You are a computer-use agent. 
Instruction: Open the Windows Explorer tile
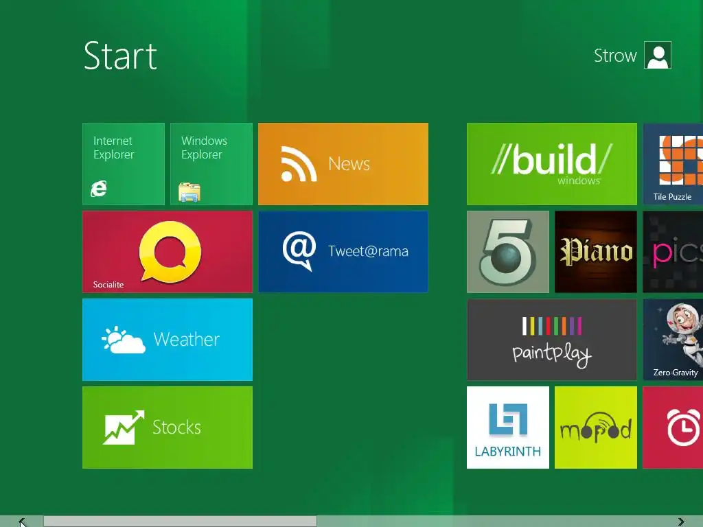pyautogui.click(x=211, y=164)
